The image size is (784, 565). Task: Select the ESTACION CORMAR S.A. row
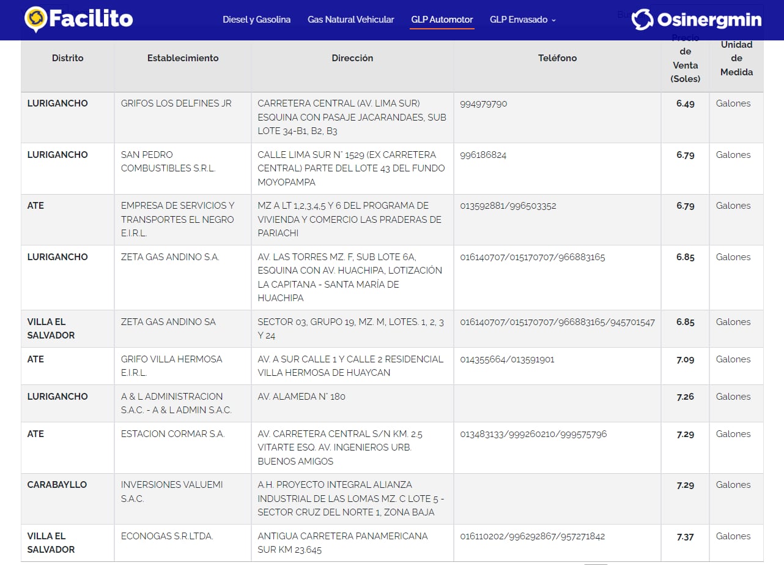click(x=172, y=434)
